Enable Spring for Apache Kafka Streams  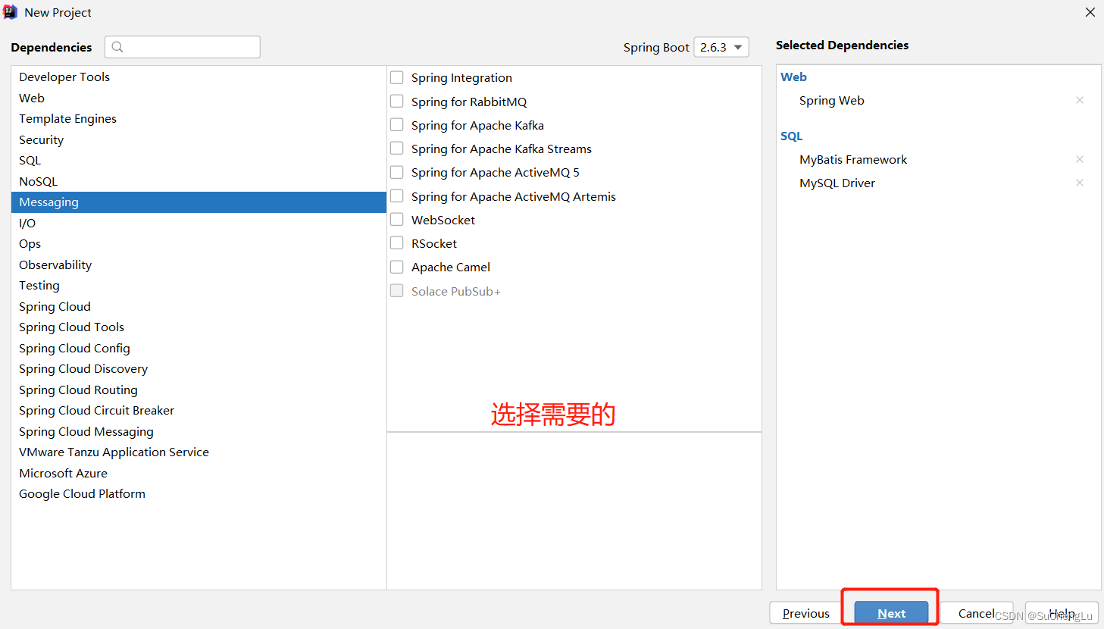pos(396,148)
